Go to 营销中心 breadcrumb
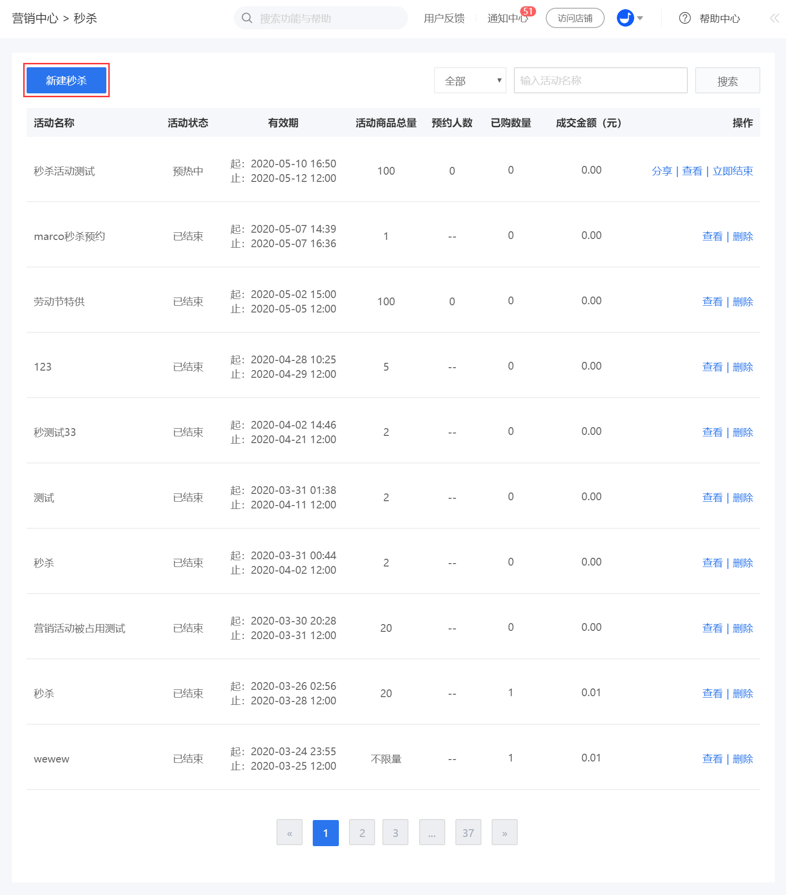786x895 pixels. (x=35, y=18)
